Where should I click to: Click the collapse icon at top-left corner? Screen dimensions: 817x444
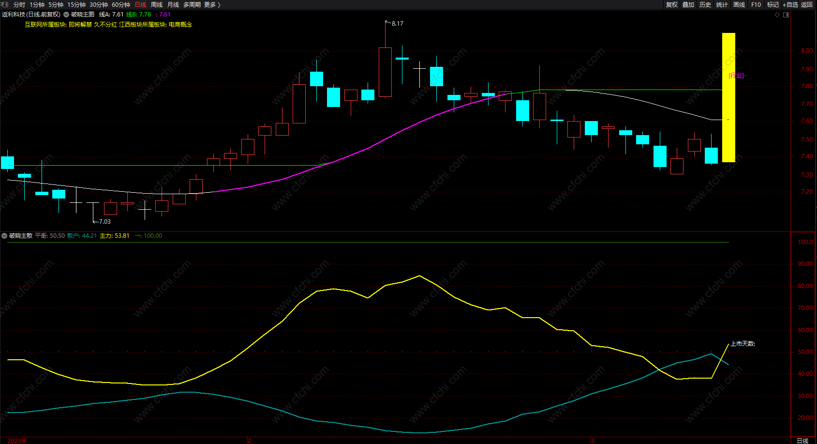click(x=4, y=4)
